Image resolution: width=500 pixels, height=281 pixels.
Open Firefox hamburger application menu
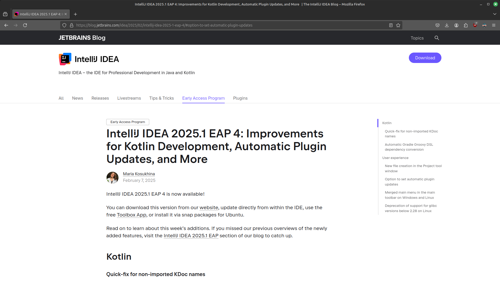[494, 25]
